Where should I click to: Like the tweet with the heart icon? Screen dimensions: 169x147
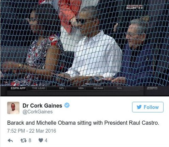click(41, 140)
